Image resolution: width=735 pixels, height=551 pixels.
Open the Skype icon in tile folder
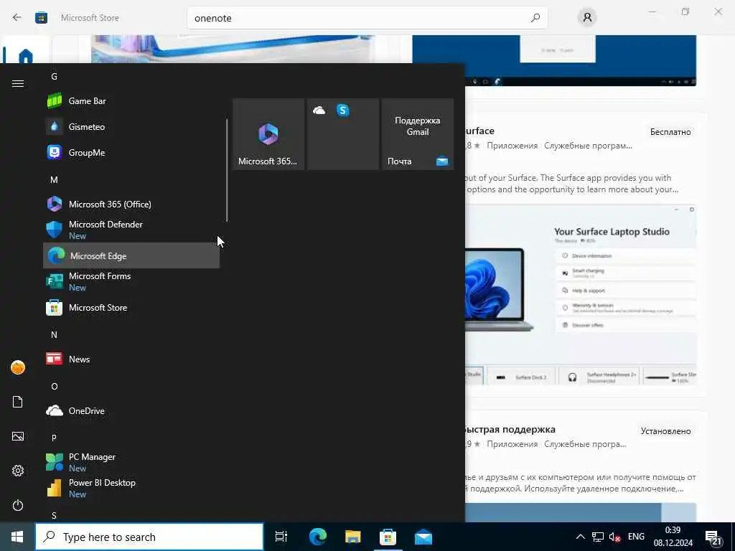[342, 110]
